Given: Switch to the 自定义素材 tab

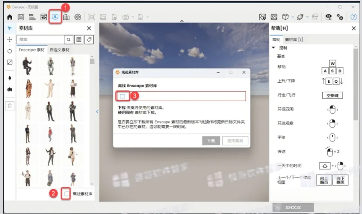Looking at the screenshot, I should click(x=59, y=50).
